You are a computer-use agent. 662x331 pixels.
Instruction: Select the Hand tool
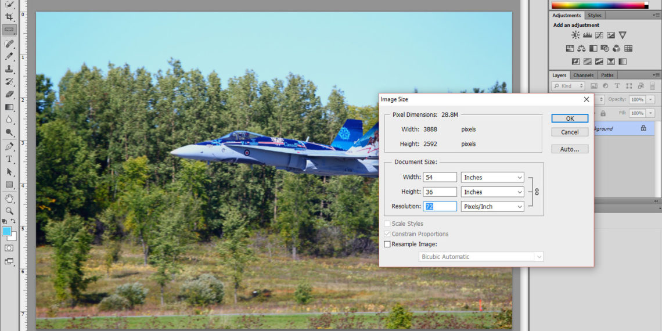(9, 198)
